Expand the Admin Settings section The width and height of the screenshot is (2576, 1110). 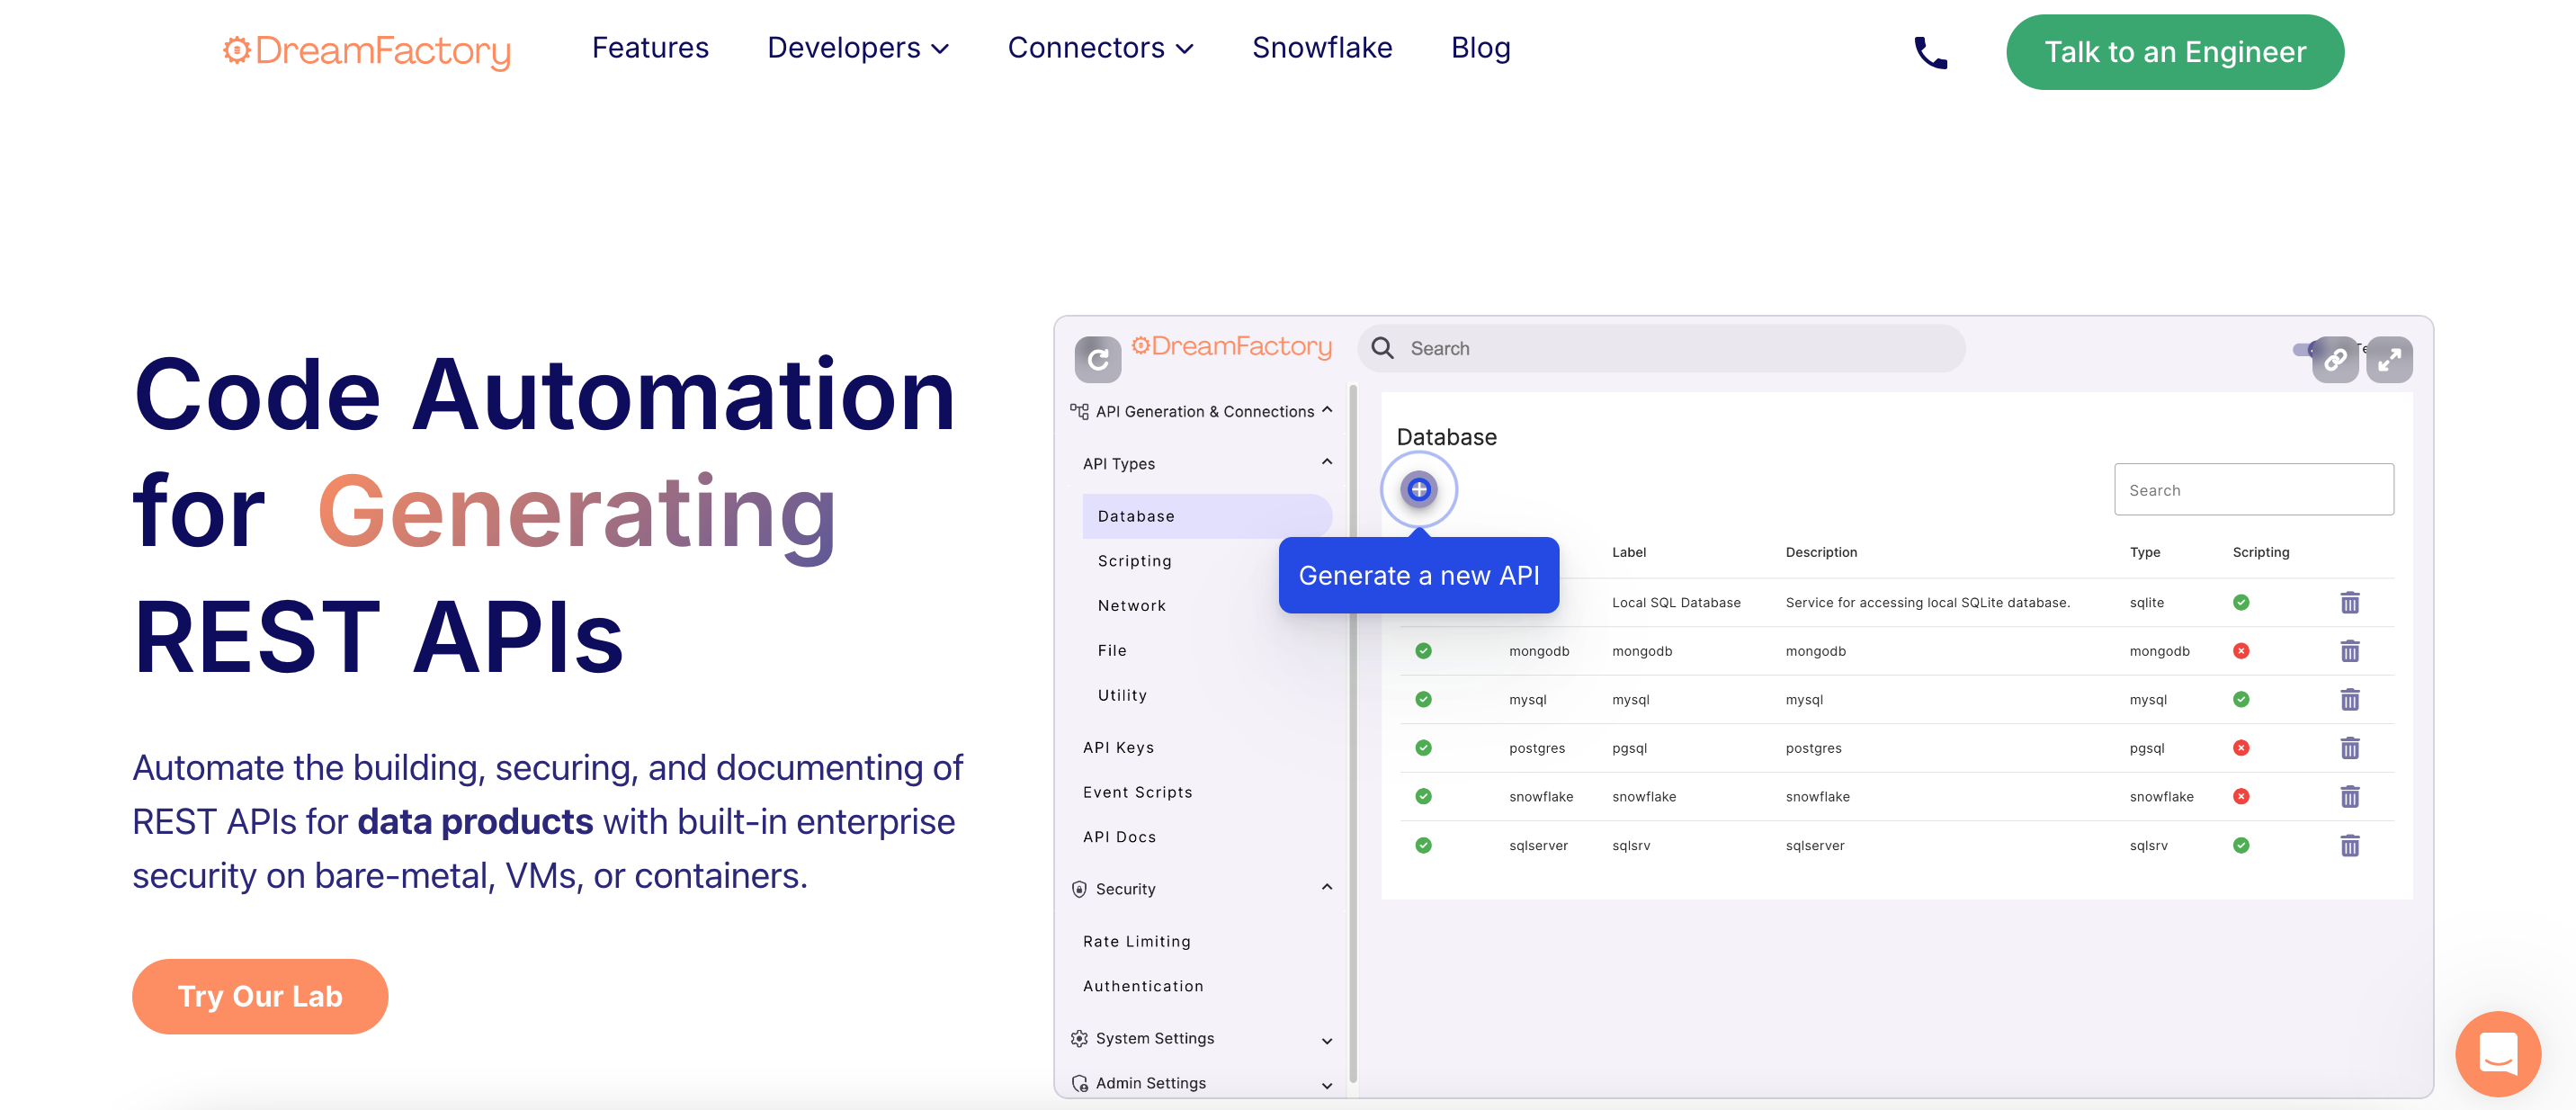(x=1326, y=1085)
